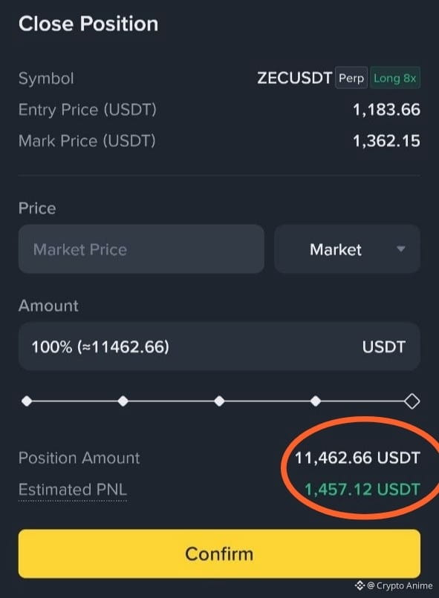Image resolution: width=439 pixels, height=598 pixels.
Task: Select the Market Price input field
Action: click(141, 249)
